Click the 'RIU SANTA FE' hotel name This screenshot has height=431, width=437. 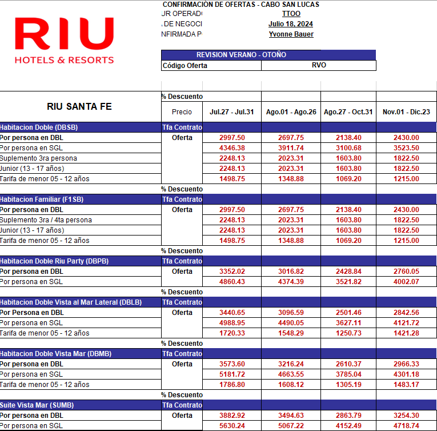coord(79,106)
